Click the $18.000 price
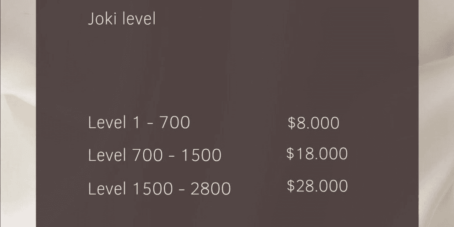Viewport: 454px width, 227px height. [317, 154]
